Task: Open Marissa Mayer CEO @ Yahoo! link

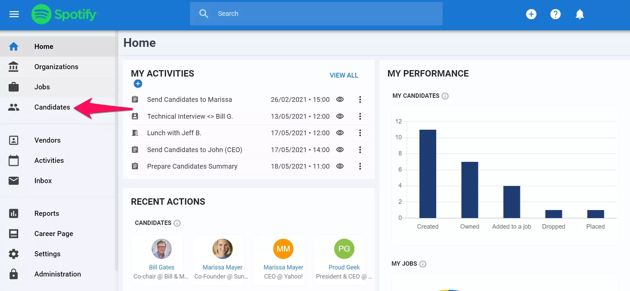Action: [x=283, y=267]
